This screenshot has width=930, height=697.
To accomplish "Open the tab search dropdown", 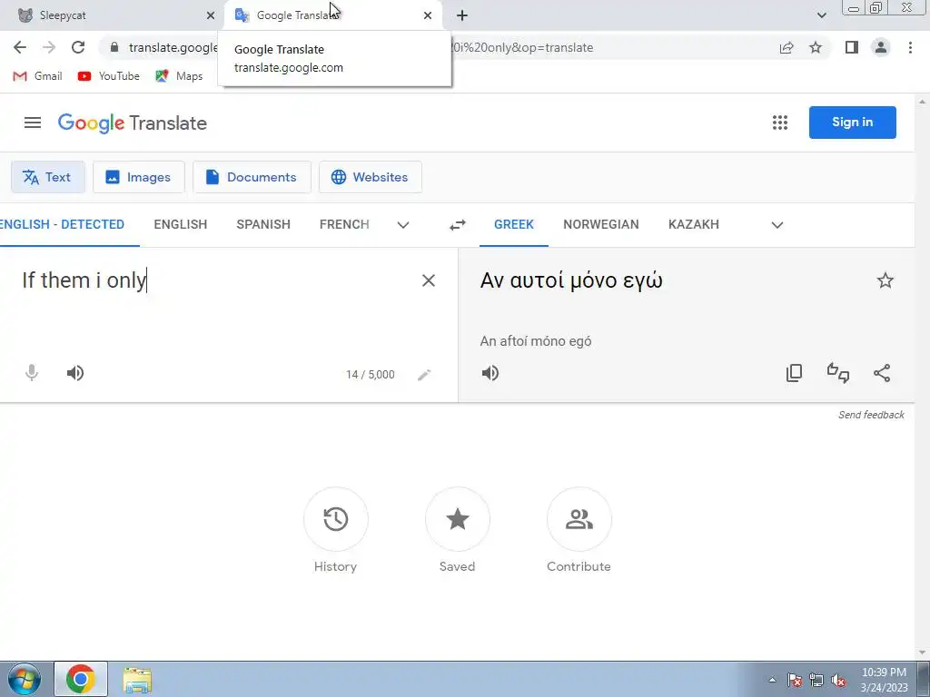I will pyautogui.click(x=821, y=15).
